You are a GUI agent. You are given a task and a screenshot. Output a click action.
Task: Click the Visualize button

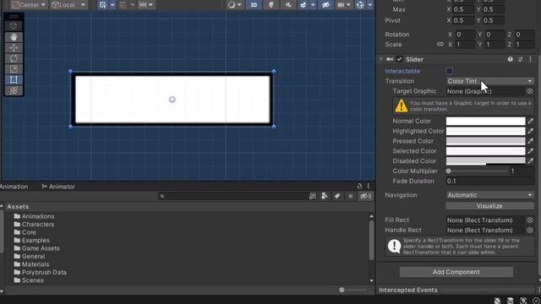coord(489,206)
